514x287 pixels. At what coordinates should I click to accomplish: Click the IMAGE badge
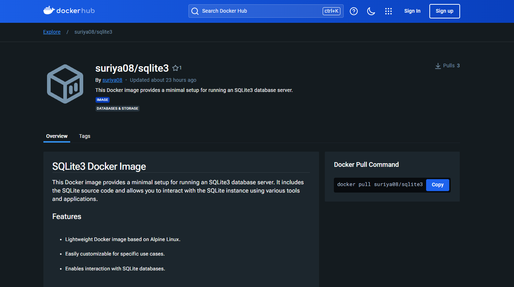pyautogui.click(x=102, y=100)
